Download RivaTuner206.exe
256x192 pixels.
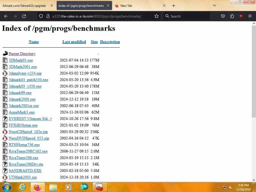click(x=23, y=158)
